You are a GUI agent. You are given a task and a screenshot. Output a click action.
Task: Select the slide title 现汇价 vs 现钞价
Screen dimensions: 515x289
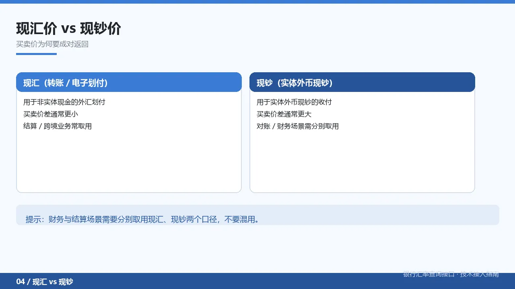coord(68,29)
